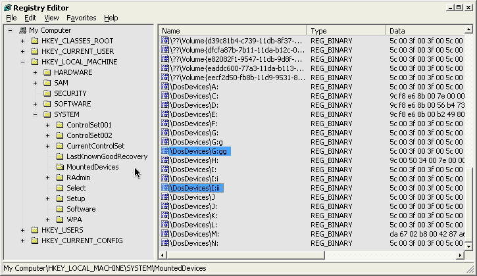The height and width of the screenshot is (276, 477).
Task: Click the HKEY_CURRENT_CONFIG folder icon
Action: click(x=35, y=241)
